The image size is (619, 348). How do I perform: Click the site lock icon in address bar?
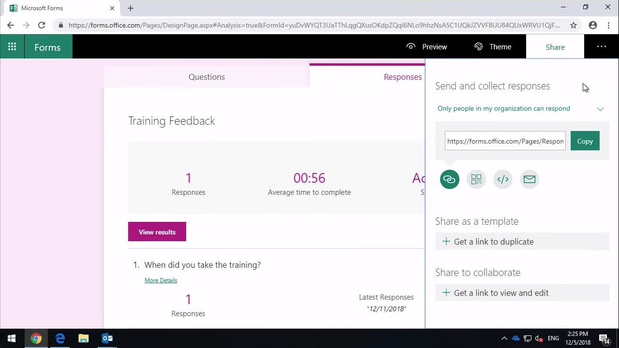[60, 25]
